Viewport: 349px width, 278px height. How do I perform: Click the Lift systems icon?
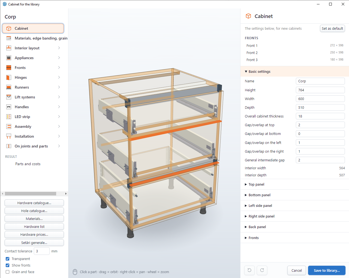tap(9, 97)
